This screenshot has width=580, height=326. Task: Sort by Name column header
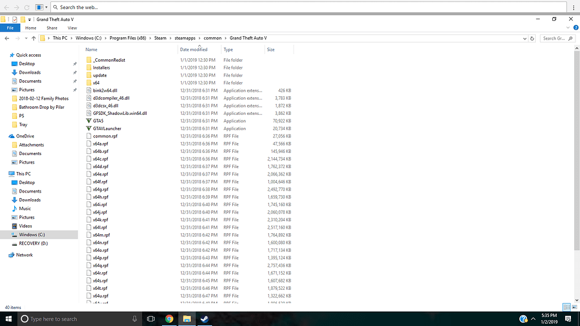pos(91,50)
